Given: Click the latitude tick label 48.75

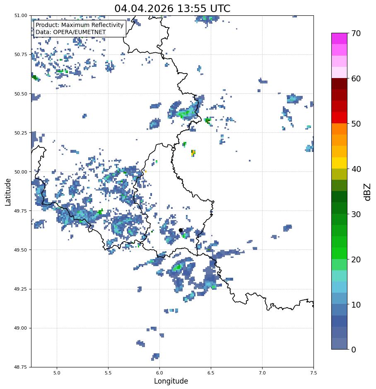Looking at the screenshot, I should [x=21, y=367].
